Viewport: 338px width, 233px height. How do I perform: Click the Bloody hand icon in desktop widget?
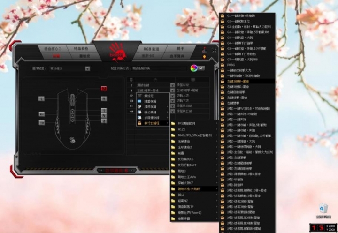pos(321,227)
